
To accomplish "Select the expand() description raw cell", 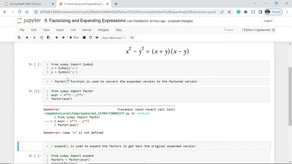I will 156,146.
